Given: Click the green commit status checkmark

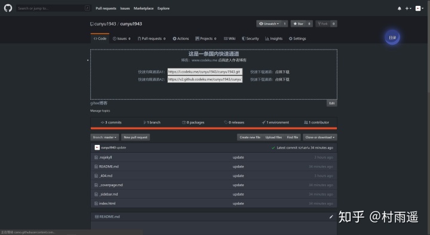Looking at the screenshot, I should 273,148.
